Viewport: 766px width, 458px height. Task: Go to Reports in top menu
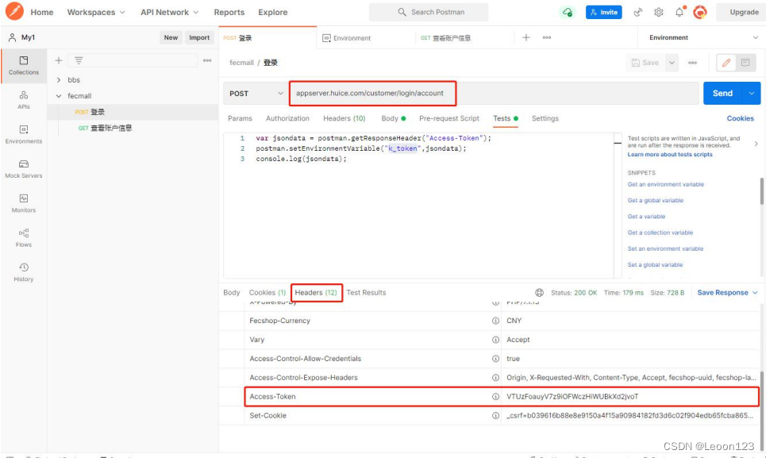click(x=229, y=12)
